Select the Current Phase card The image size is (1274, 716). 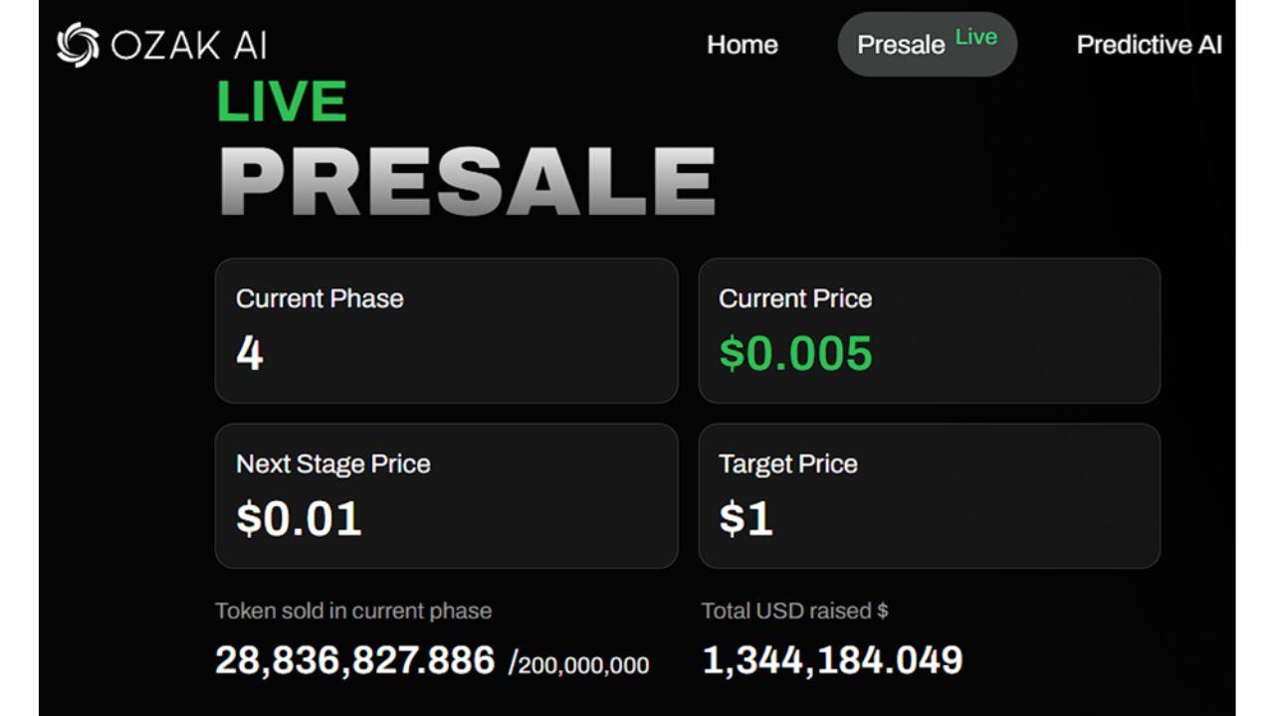point(446,330)
